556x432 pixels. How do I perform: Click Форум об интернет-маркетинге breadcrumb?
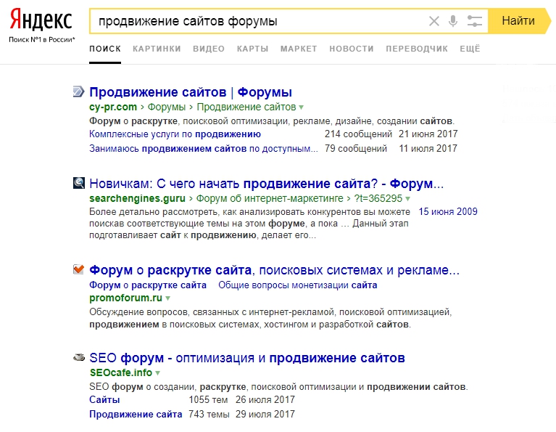coord(270,198)
